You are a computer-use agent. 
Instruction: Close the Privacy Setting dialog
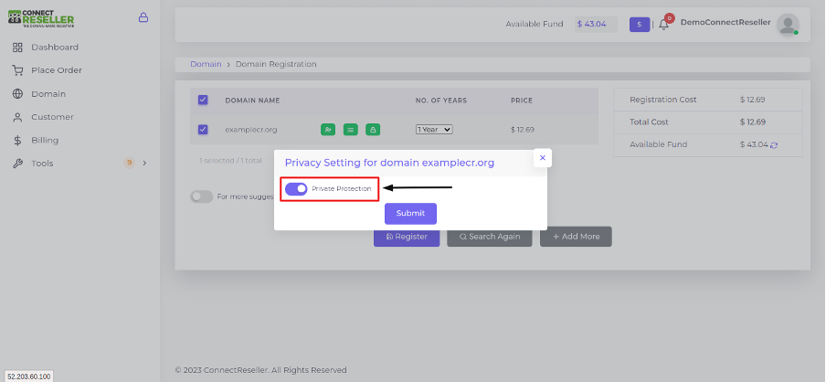543,157
